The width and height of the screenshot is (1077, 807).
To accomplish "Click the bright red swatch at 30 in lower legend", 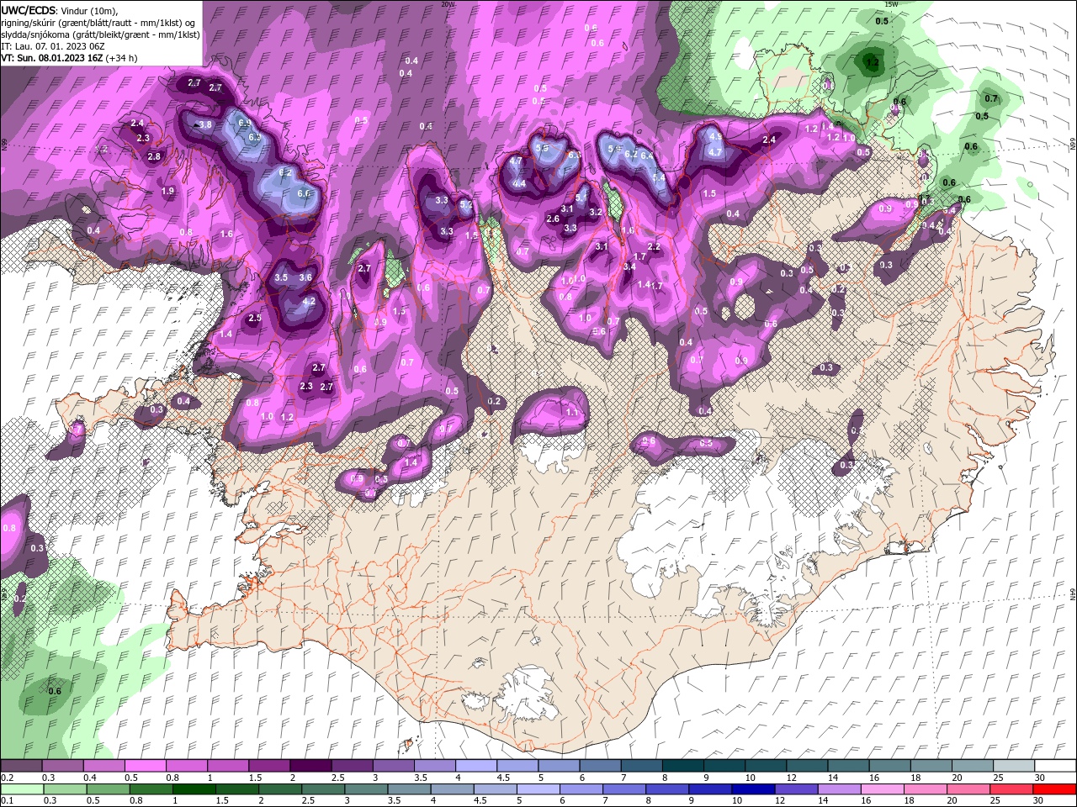I will 1055,789.
